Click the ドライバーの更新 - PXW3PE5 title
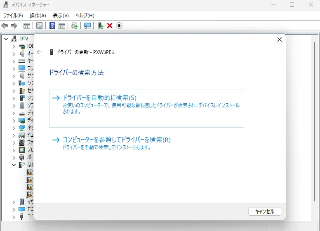 (85, 52)
